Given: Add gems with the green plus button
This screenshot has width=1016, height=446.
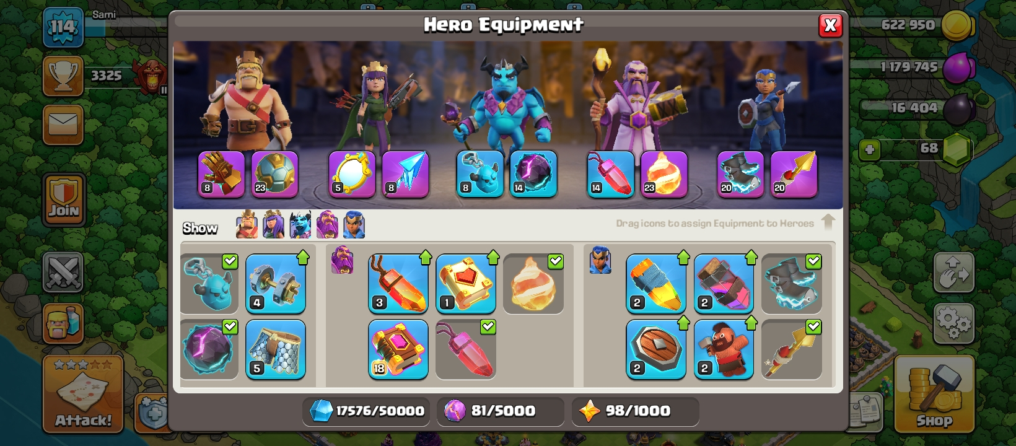Looking at the screenshot, I should point(870,149).
